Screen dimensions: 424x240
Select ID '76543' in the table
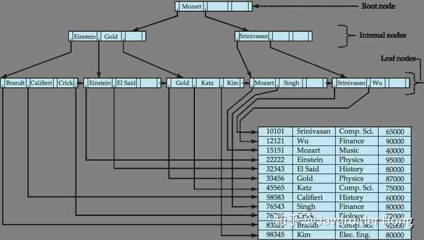point(275,206)
